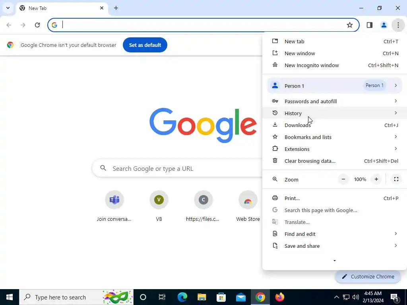Open the VB shortcut tile
The width and height of the screenshot is (407, 305).
159,206
